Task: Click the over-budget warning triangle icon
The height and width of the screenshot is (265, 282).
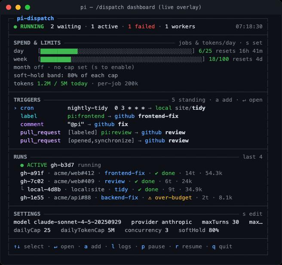Action: click(x=150, y=198)
